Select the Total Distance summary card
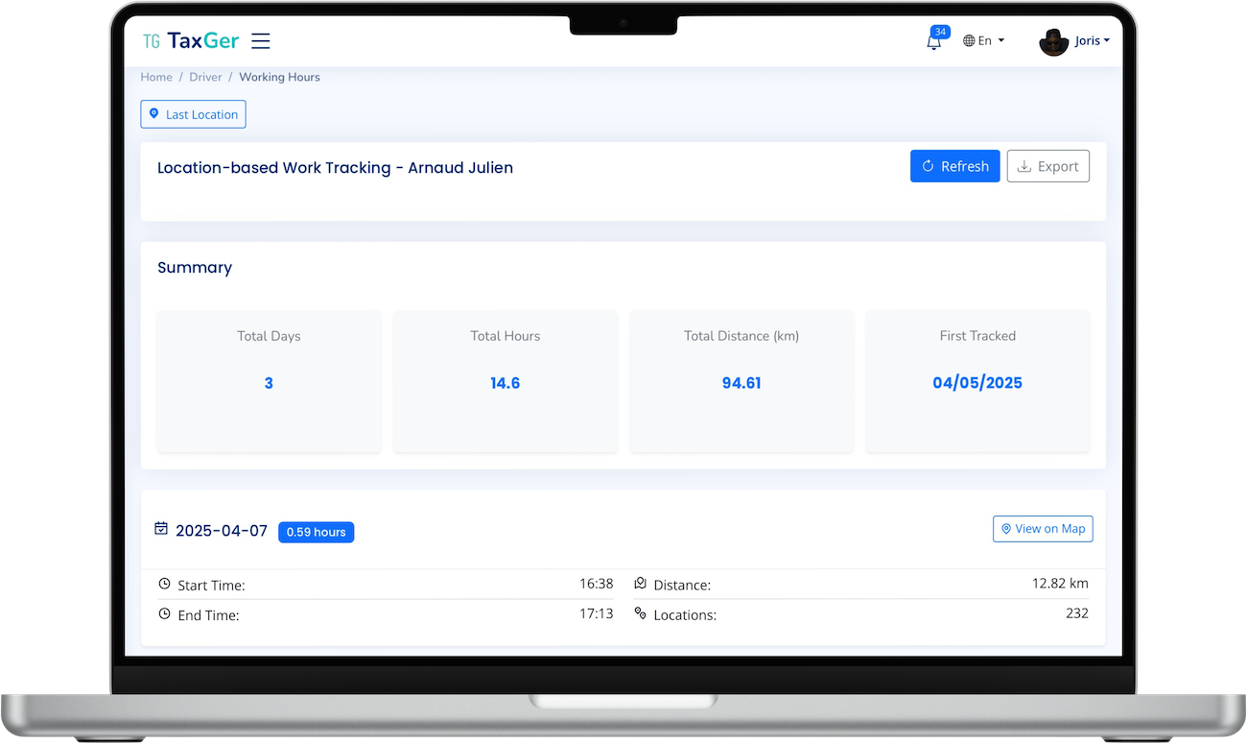 coord(741,380)
